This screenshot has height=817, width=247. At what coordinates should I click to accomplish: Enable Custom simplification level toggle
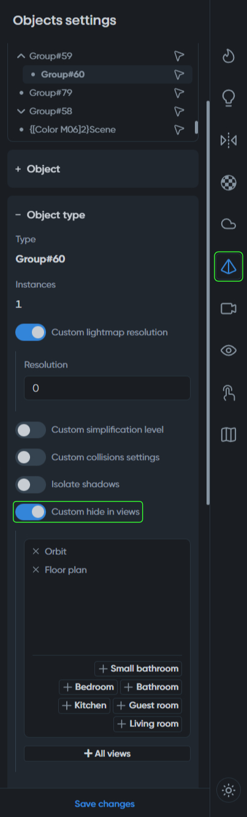click(x=31, y=430)
